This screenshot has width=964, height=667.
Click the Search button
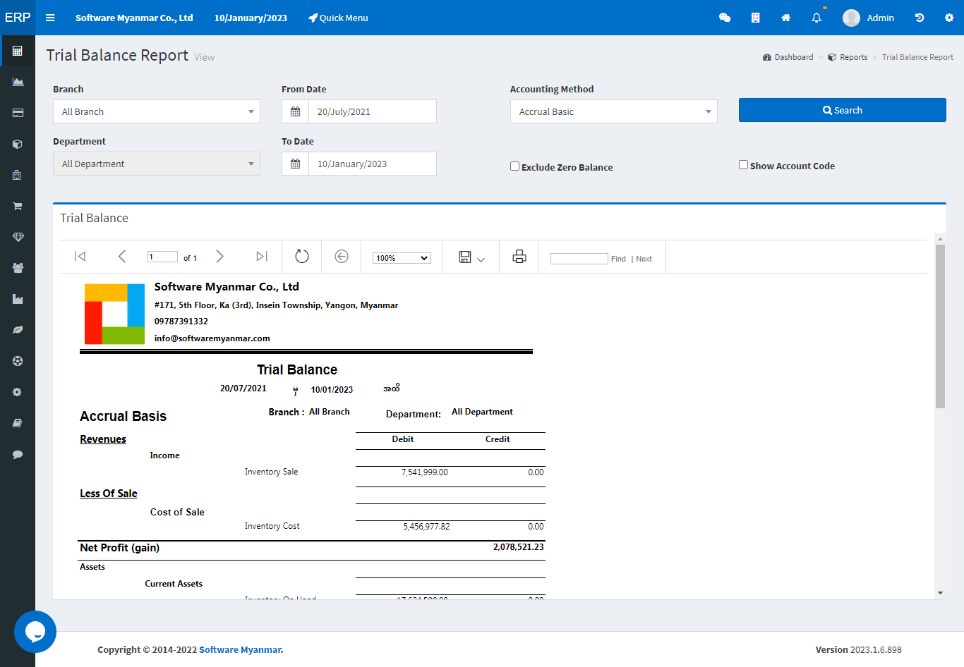tap(843, 110)
